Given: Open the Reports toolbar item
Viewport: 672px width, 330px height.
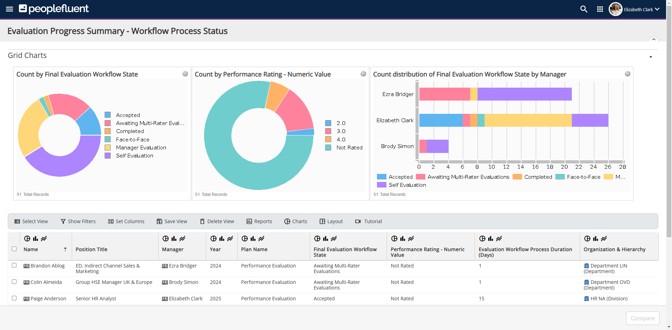Looking at the screenshot, I should click(259, 221).
